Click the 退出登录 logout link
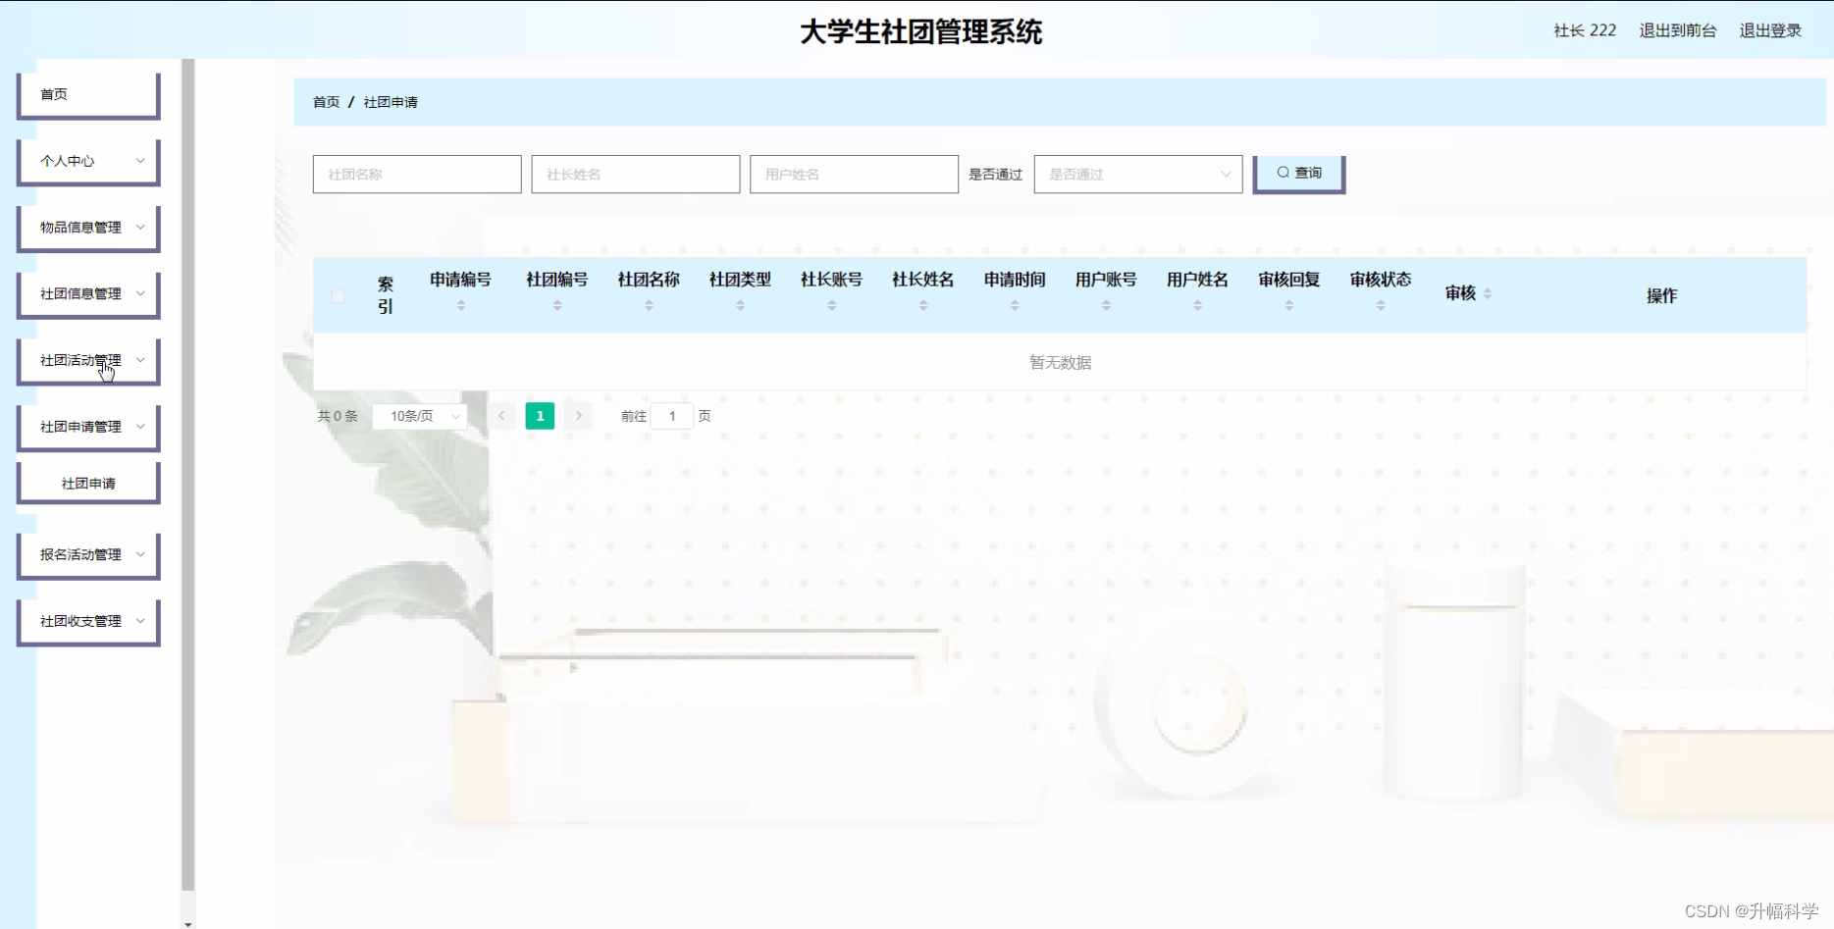 tap(1769, 29)
